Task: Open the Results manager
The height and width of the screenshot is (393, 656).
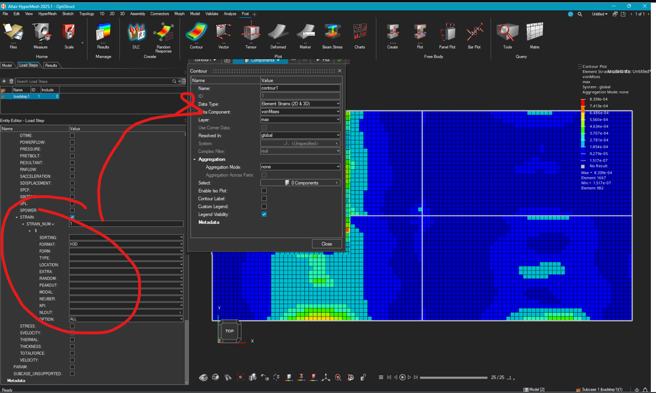Action: point(103,36)
